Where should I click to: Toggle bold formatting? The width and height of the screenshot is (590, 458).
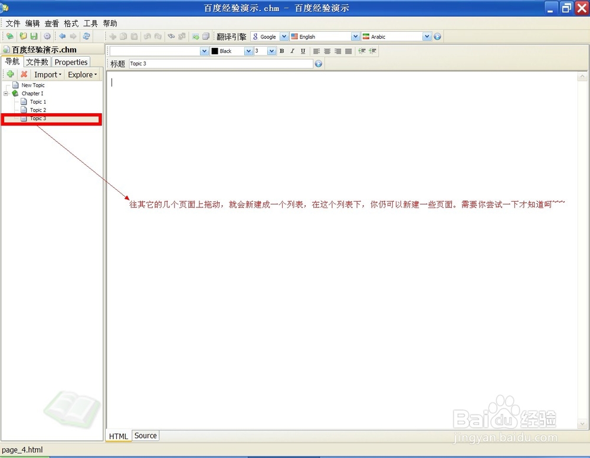click(x=282, y=51)
